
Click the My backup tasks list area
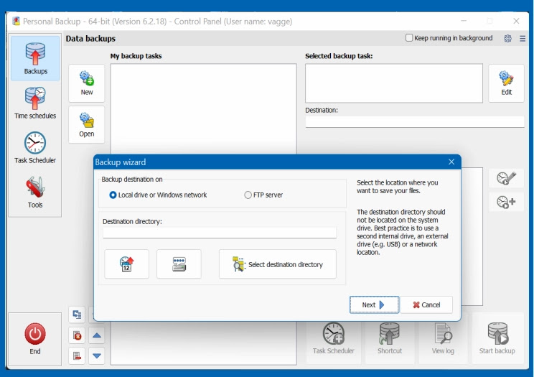click(x=203, y=109)
